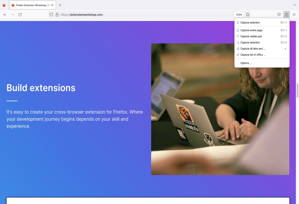
Task: Click the Build extensions heading
Action: pyautogui.click(x=41, y=88)
